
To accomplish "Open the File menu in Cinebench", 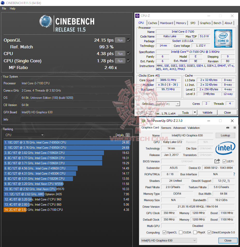I will coord(4,9).
